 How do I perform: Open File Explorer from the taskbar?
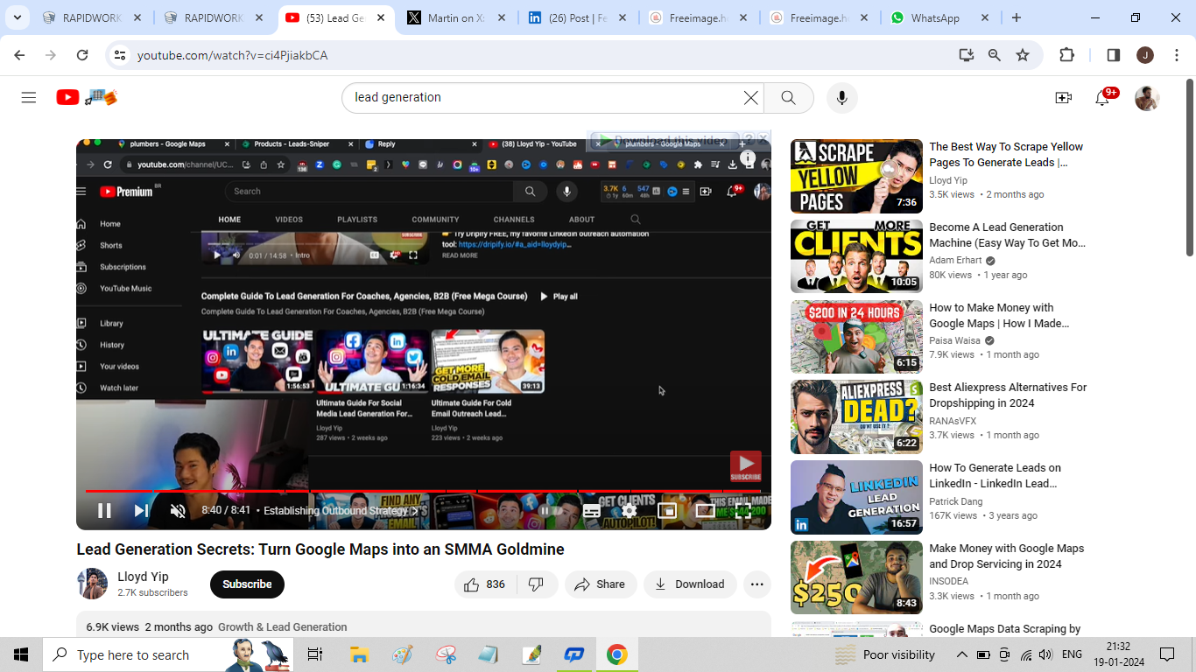(x=358, y=654)
